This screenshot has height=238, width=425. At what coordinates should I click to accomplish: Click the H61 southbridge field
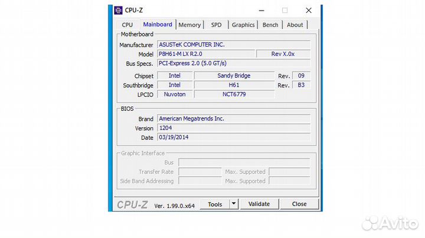[234, 85]
